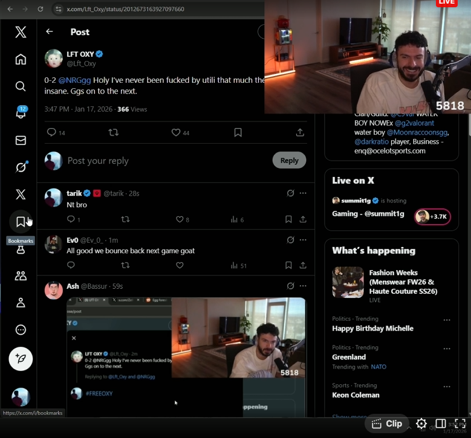The height and width of the screenshot is (438, 471).
Task: Go to Home via house icon
Action: point(21,59)
